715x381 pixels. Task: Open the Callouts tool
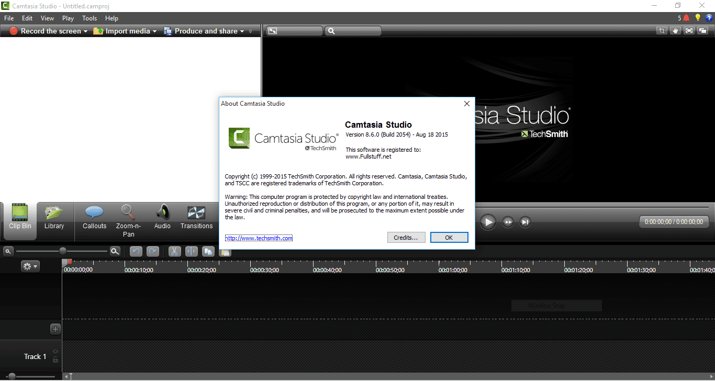click(x=94, y=218)
